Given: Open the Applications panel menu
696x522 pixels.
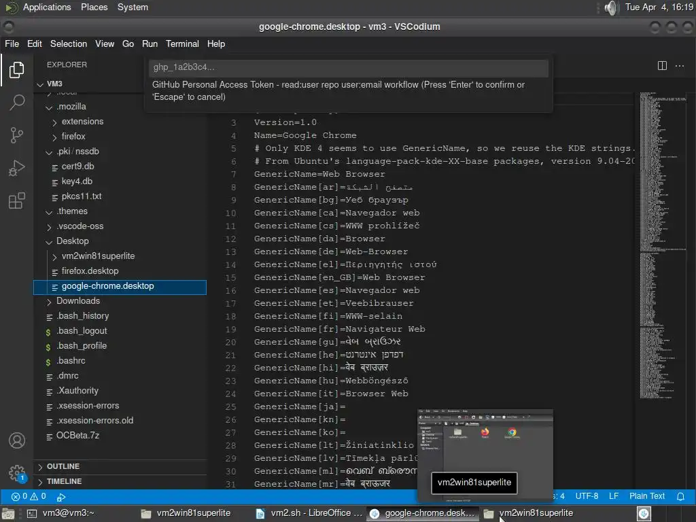Looking at the screenshot, I should coord(47,7).
